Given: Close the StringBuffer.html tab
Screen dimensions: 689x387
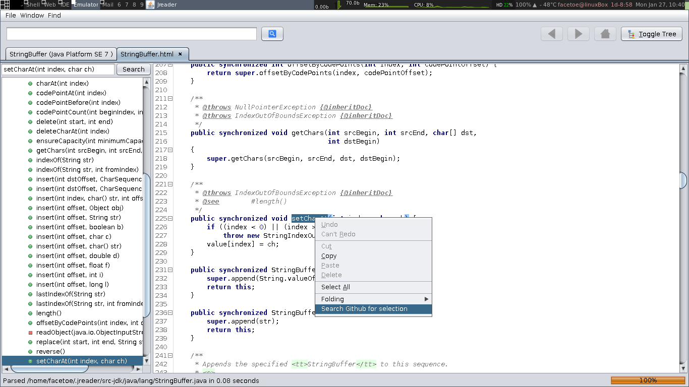Looking at the screenshot, I should [x=180, y=54].
